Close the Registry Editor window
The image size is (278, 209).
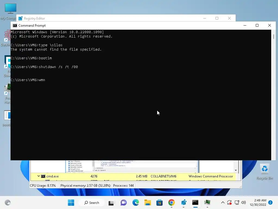coord(229,18)
